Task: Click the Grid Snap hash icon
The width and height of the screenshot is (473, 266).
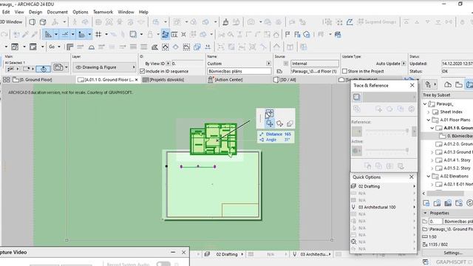Action: [x=98, y=35]
